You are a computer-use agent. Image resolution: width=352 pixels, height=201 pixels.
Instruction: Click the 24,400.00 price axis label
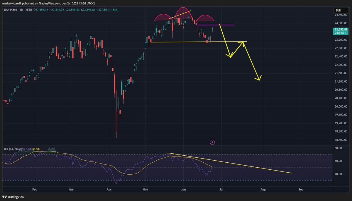coord(341,15)
